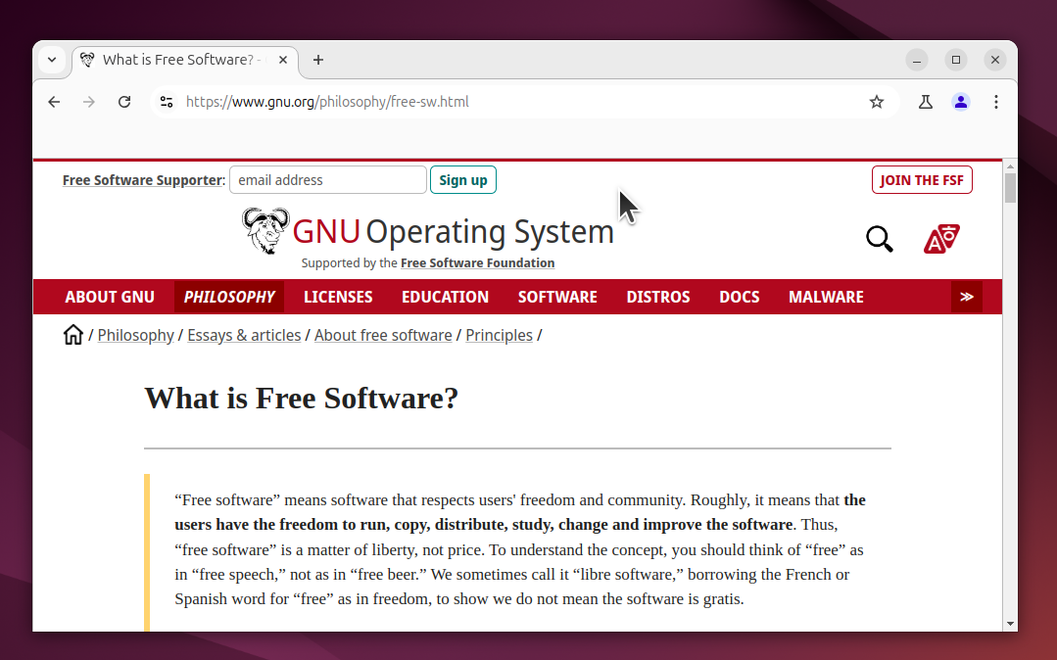Open the ABOUT GNU menu item

tap(110, 297)
